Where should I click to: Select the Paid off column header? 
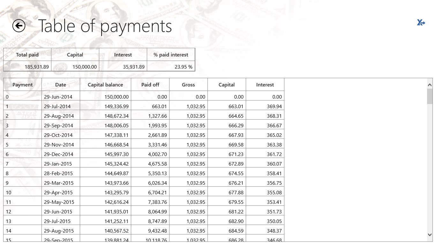click(x=150, y=85)
